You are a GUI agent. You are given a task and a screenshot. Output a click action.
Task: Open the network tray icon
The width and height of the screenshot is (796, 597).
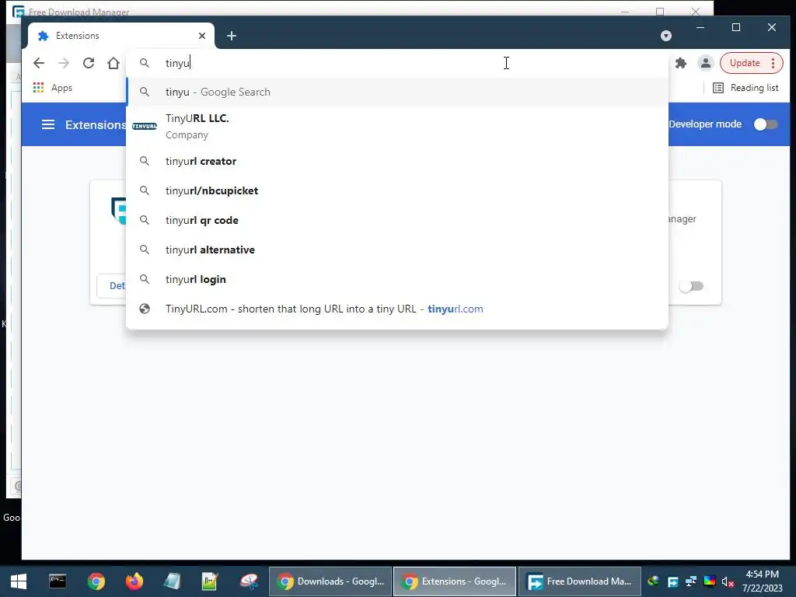691,581
